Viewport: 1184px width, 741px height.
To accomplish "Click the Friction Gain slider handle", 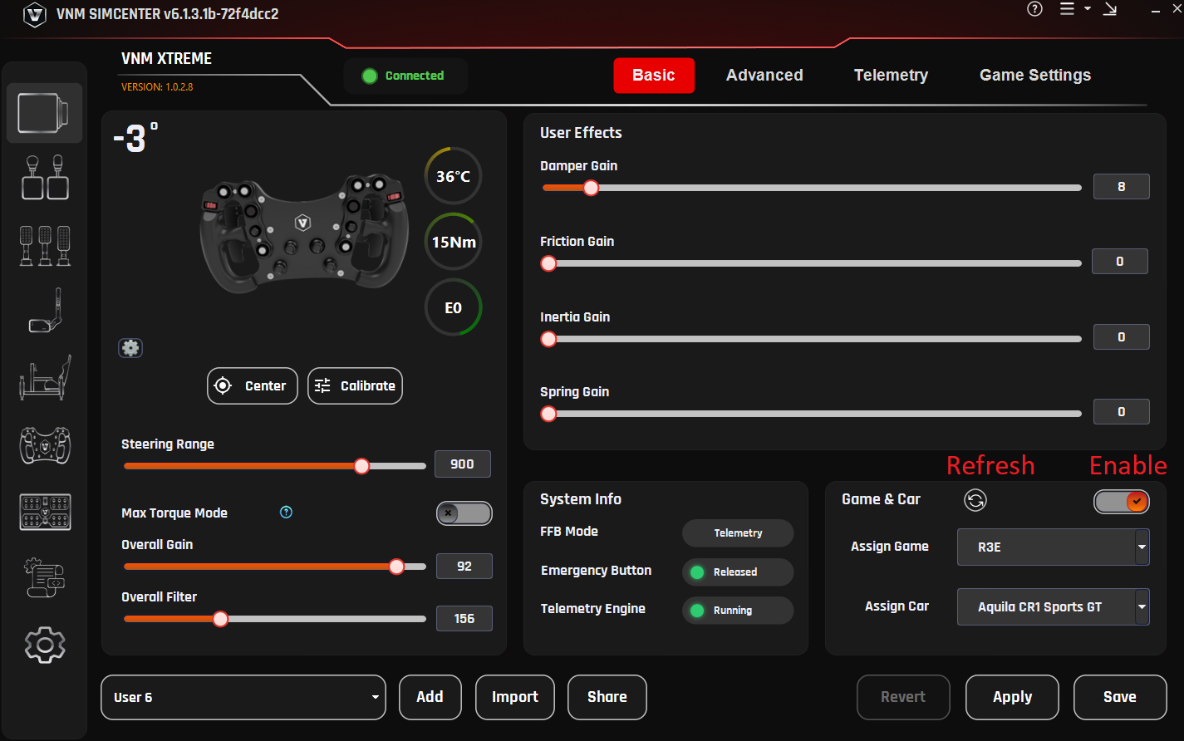I will tap(548, 263).
